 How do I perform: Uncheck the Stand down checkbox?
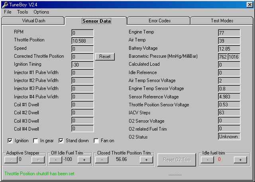61,141
